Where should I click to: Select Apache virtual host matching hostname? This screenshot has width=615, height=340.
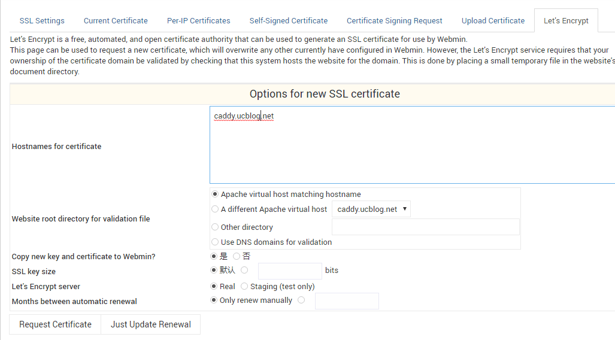pos(215,194)
